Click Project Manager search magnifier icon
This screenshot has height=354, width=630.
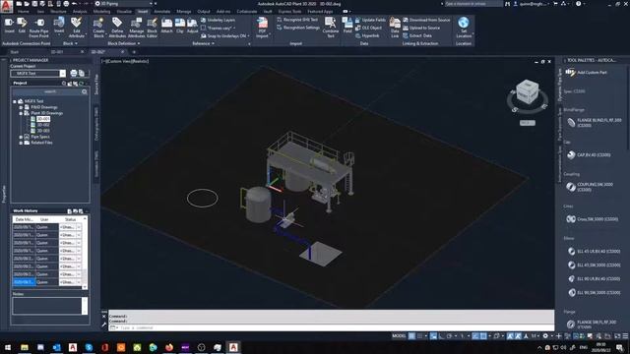click(x=85, y=91)
